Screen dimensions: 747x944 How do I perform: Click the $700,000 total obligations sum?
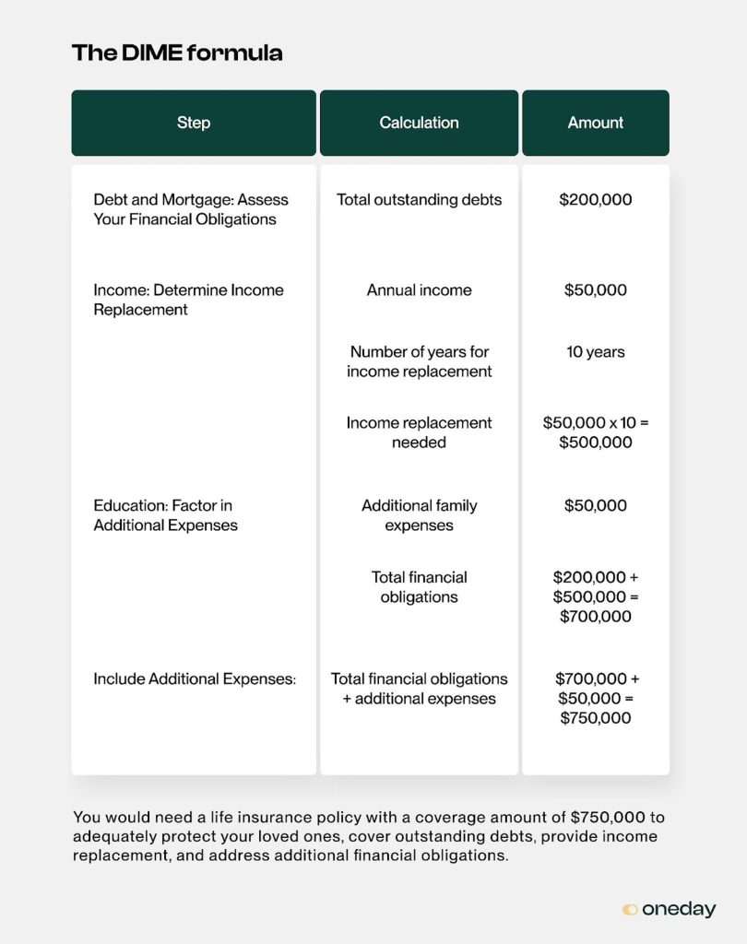pyautogui.click(x=595, y=596)
